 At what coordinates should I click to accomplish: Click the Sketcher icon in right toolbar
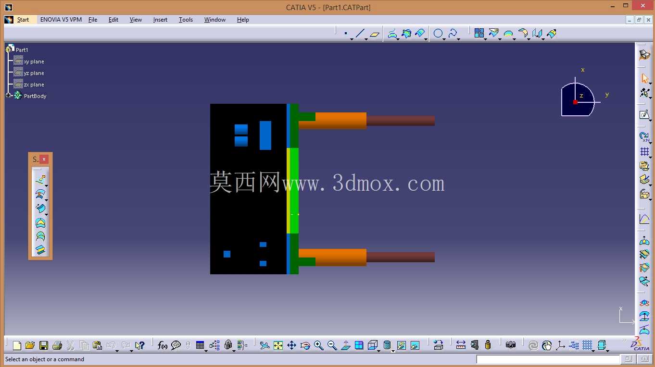point(644,115)
